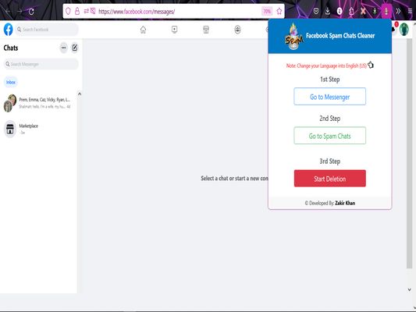Bookmark this page with the star icon
This screenshot has width=416, height=312.
[279, 11]
